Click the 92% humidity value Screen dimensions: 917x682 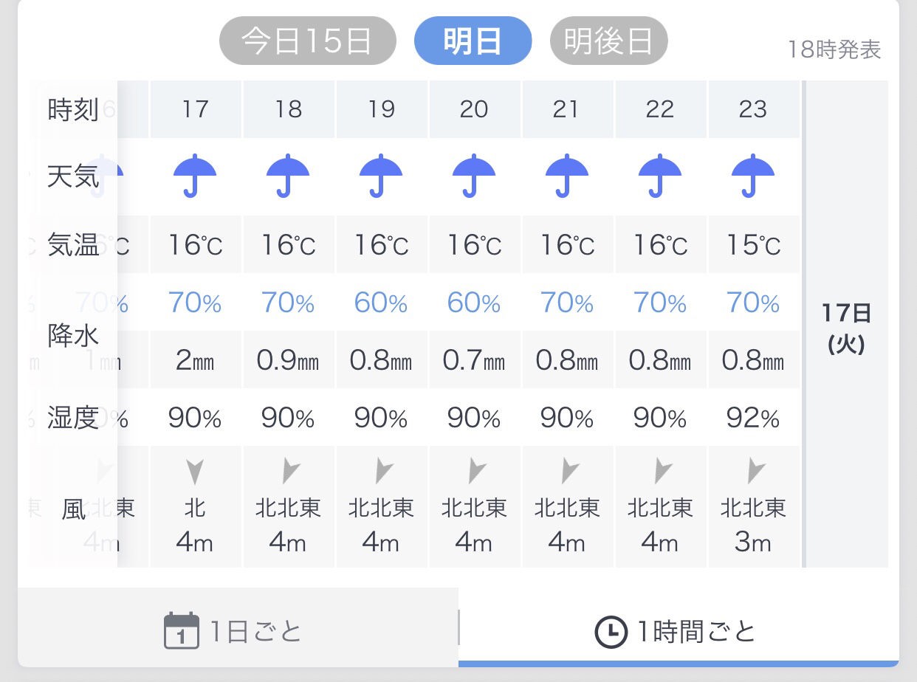click(753, 418)
